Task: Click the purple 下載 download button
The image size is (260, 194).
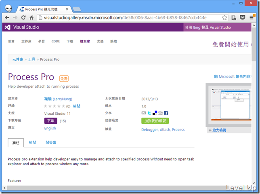Action: (x=51, y=121)
